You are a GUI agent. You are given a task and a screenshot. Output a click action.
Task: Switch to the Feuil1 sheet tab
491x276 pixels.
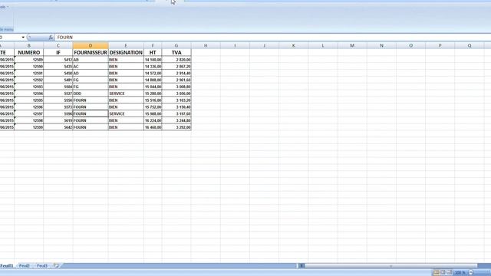point(7,266)
